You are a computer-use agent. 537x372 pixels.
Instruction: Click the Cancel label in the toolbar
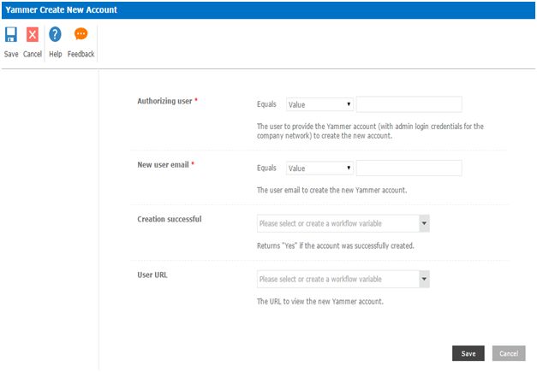pyautogui.click(x=33, y=54)
